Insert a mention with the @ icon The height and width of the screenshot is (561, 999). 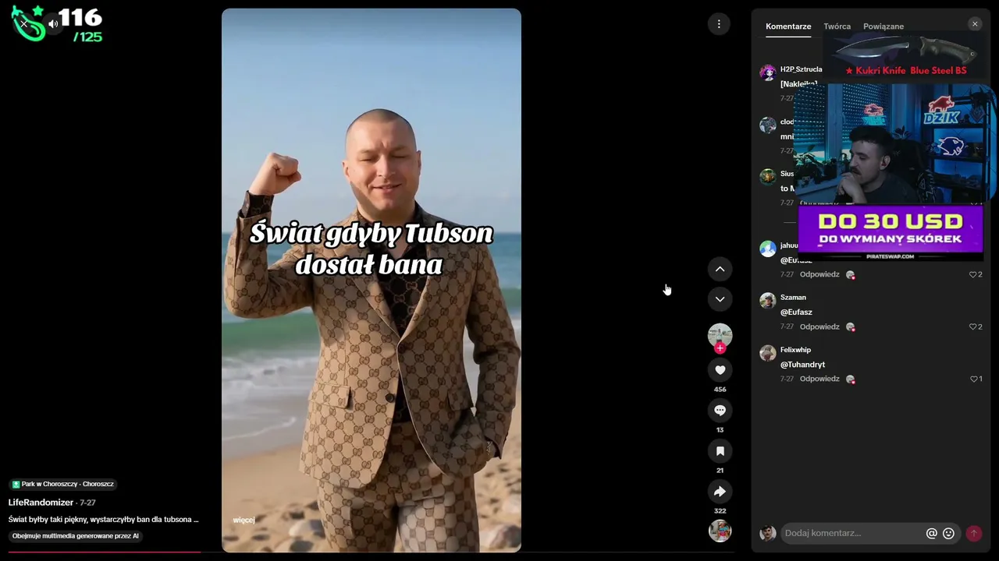tap(931, 533)
